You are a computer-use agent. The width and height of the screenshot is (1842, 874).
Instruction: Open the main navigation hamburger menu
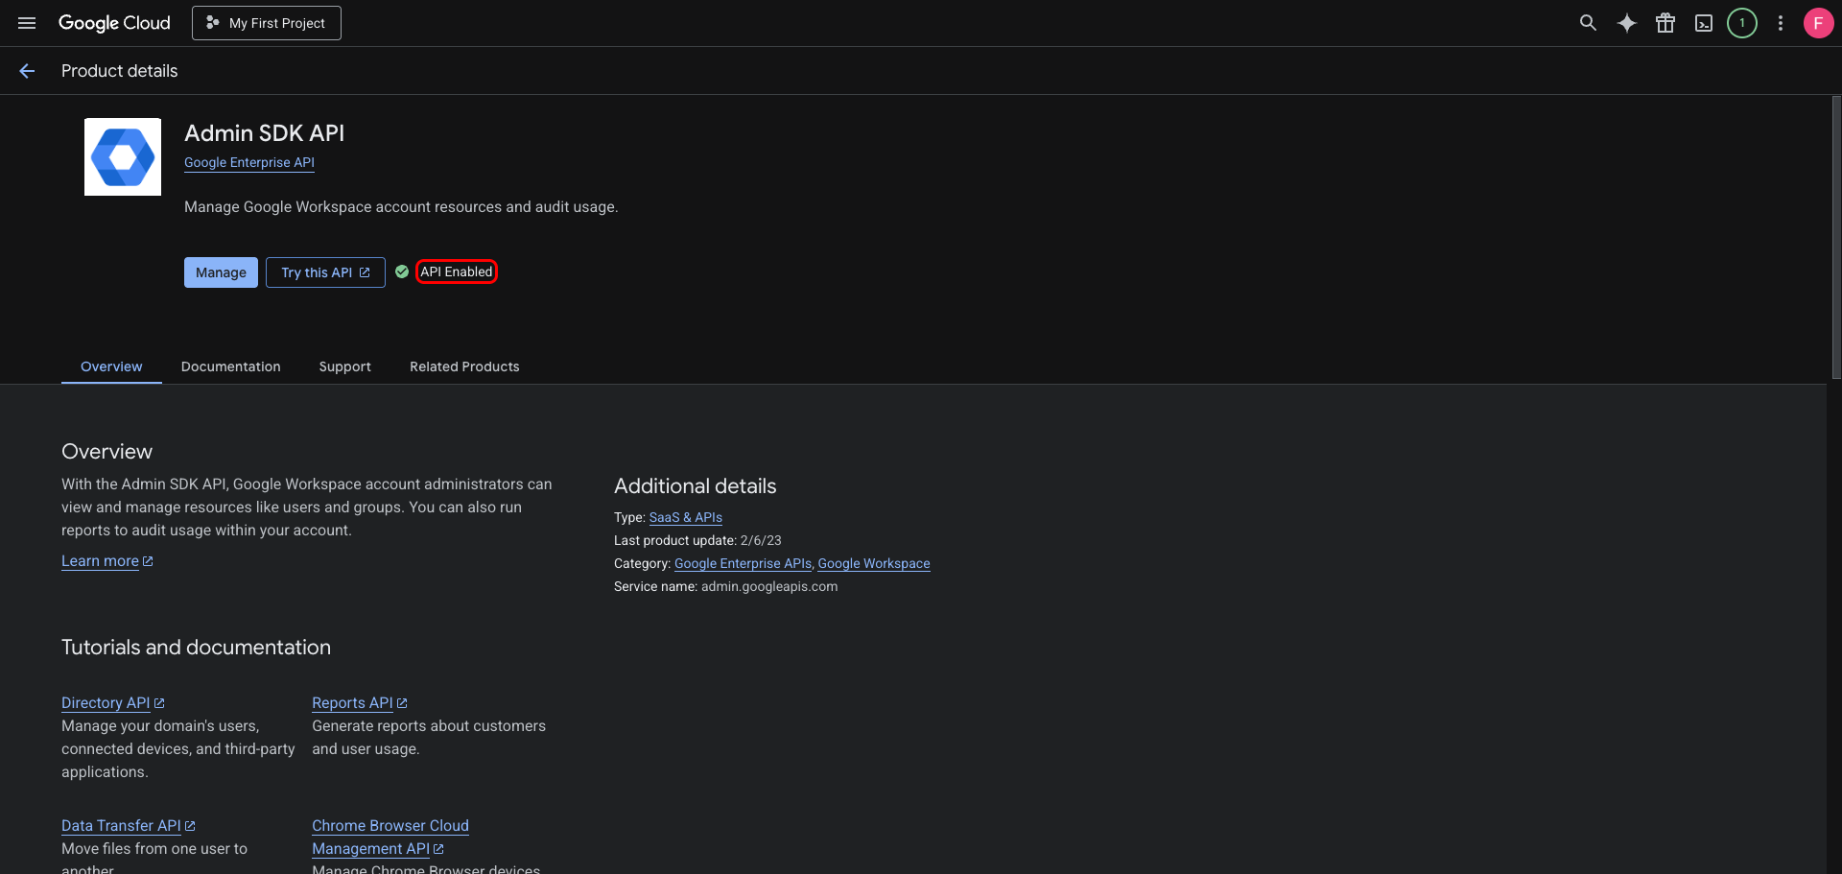(27, 23)
